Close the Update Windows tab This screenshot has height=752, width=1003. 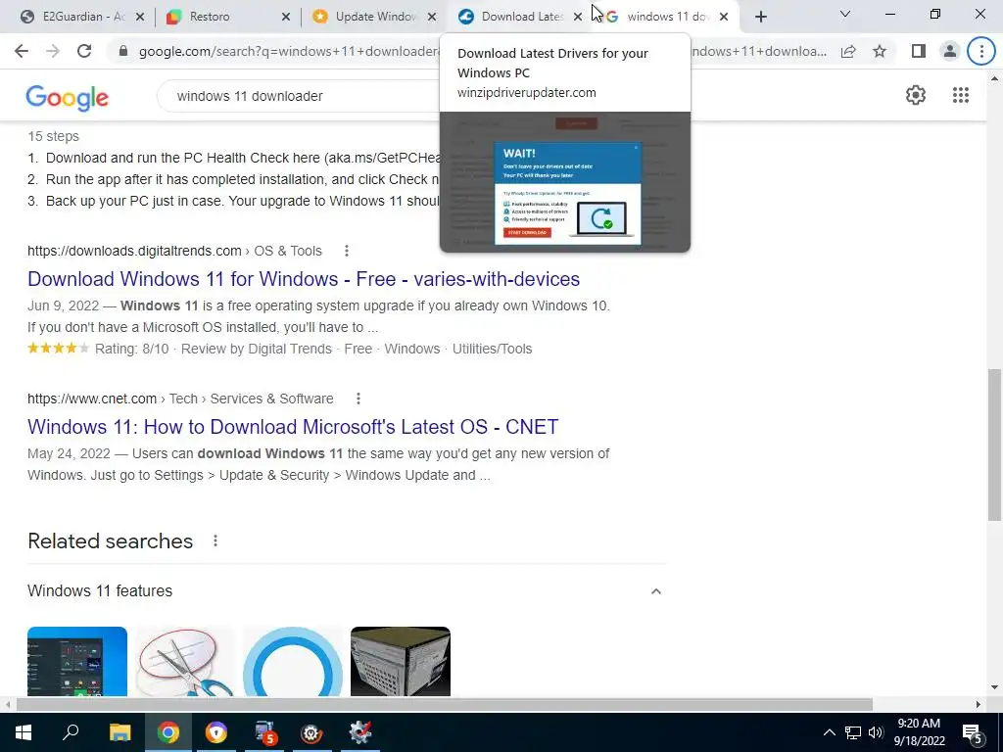(x=432, y=17)
